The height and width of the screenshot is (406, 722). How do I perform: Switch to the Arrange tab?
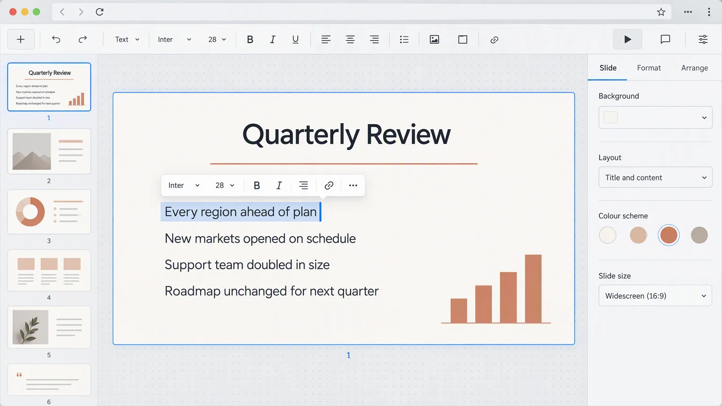694,68
